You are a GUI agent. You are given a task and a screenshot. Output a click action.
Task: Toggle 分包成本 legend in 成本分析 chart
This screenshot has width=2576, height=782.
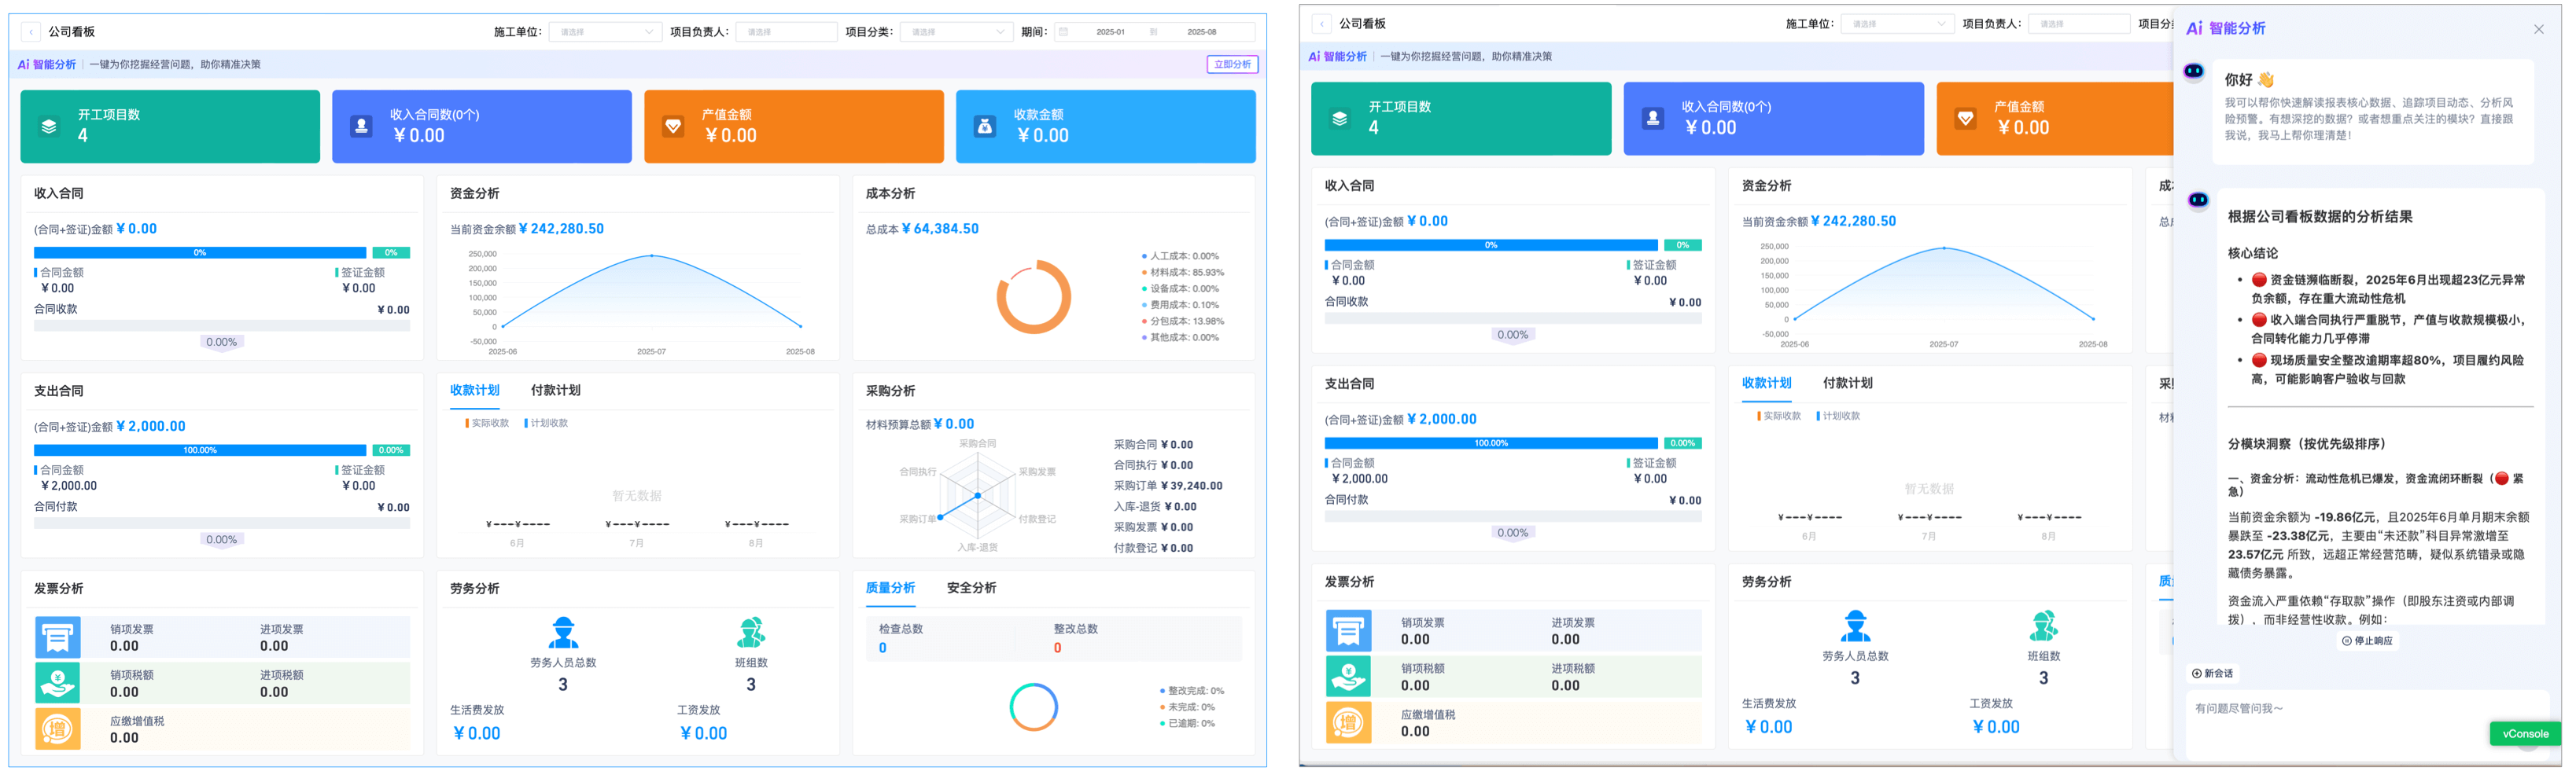point(1182,321)
